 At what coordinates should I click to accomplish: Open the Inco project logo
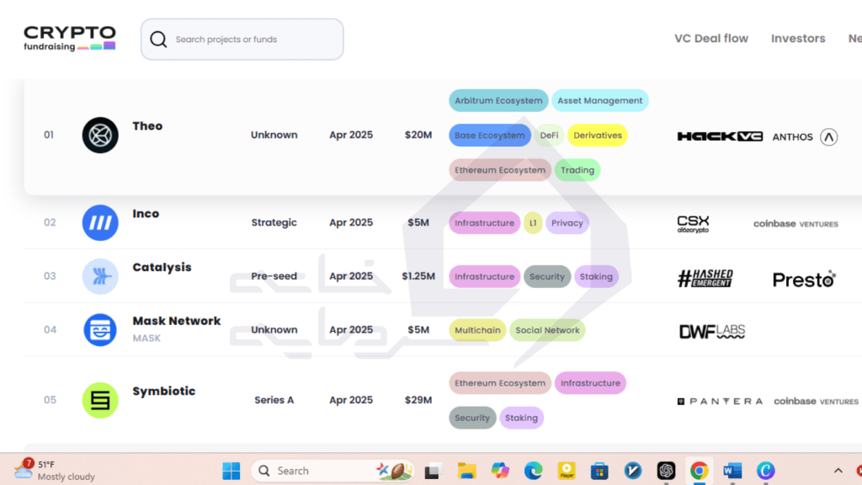coord(100,222)
